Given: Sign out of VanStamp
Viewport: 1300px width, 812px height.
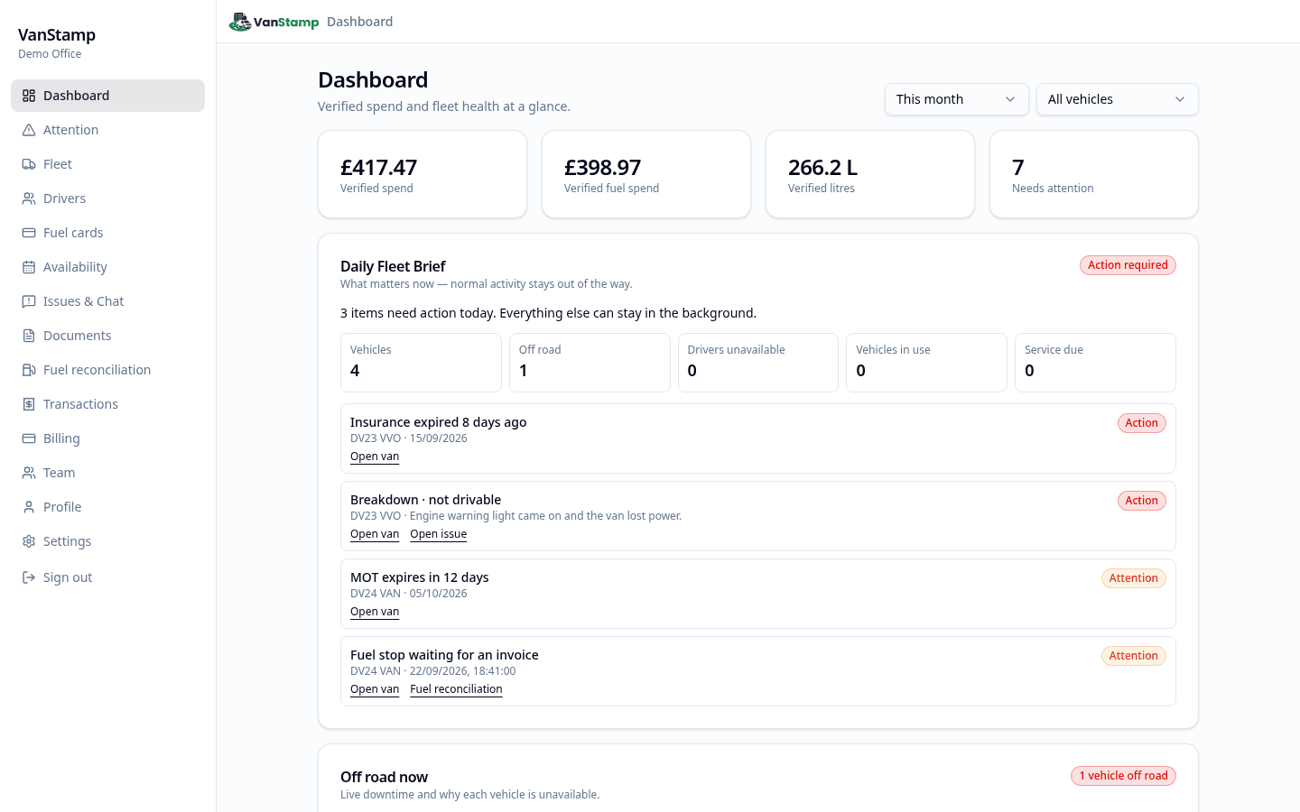Looking at the screenshot, I should [x=108, y=577].
